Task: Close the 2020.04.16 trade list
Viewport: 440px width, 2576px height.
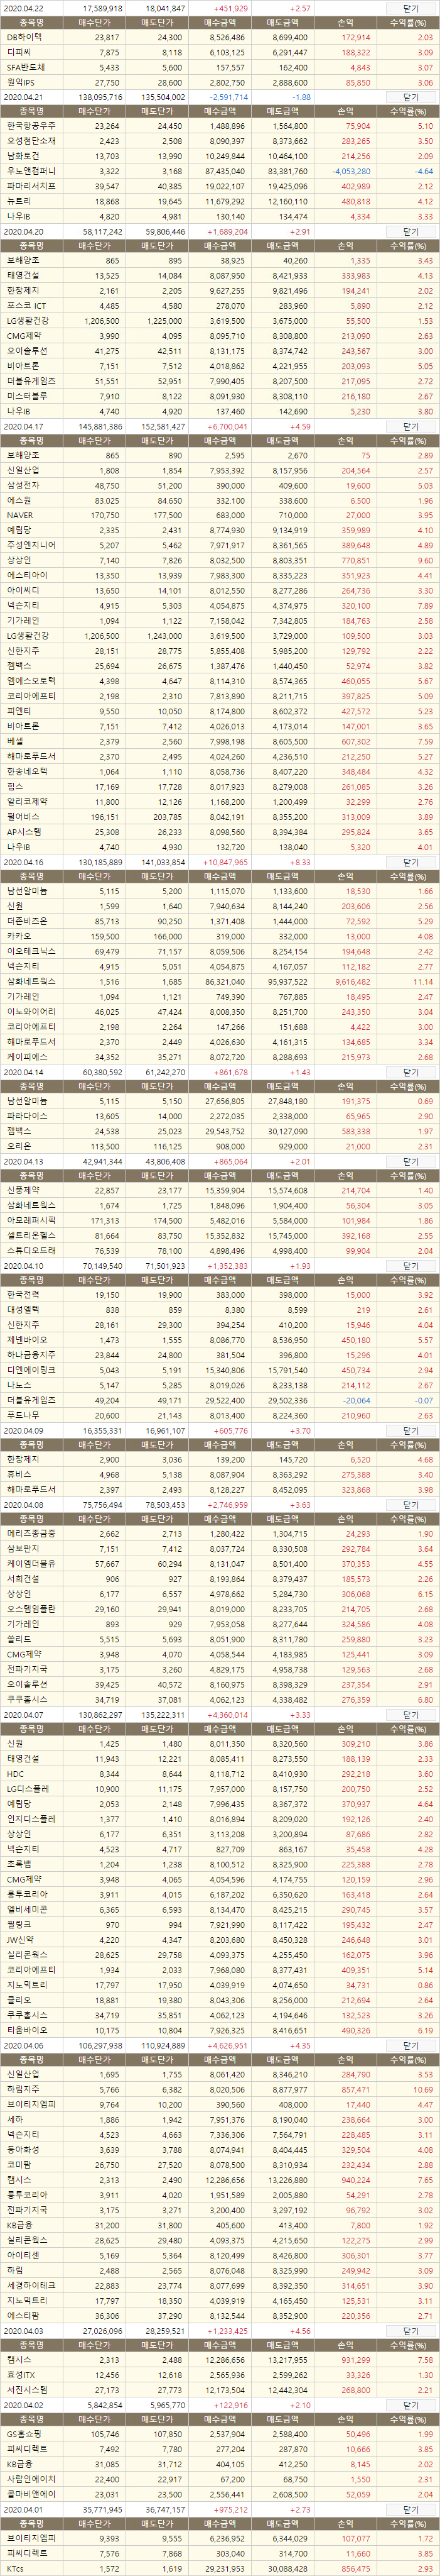Action: 410,861
